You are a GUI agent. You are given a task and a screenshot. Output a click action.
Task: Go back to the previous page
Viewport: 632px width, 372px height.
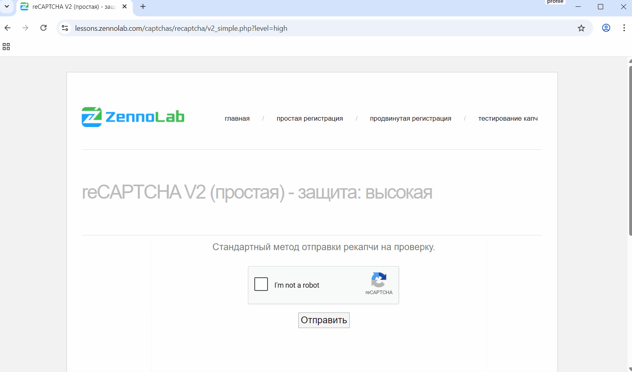pyautogui.click(x=8, y=28)
